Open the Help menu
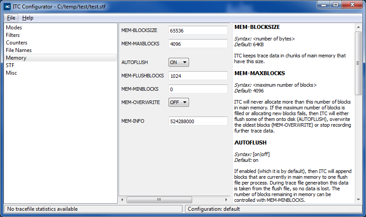 pyautogui.click(x=28, y=18)
